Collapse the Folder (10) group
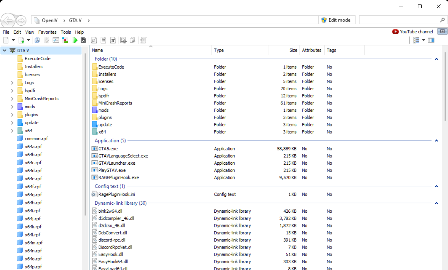The height and width of the screenshot is (270, 448). click(436, 59)
